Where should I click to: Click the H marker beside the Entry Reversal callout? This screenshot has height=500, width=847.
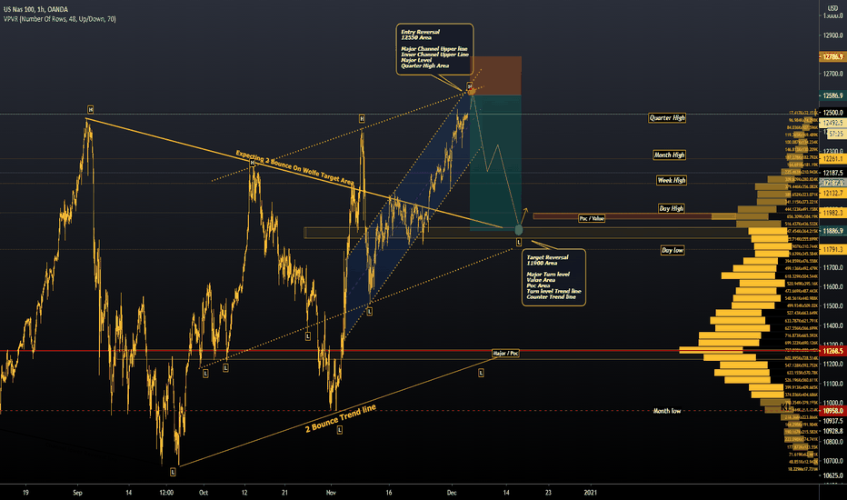click(470, 86)
